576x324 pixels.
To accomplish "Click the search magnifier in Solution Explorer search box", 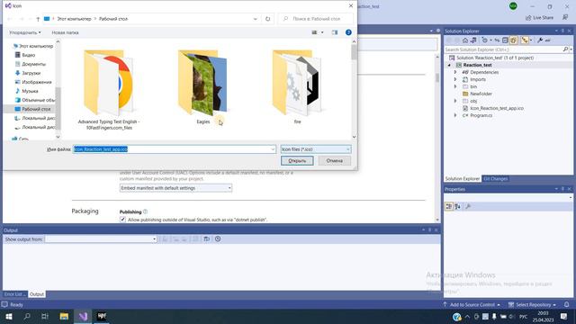I will click(565, 49).
